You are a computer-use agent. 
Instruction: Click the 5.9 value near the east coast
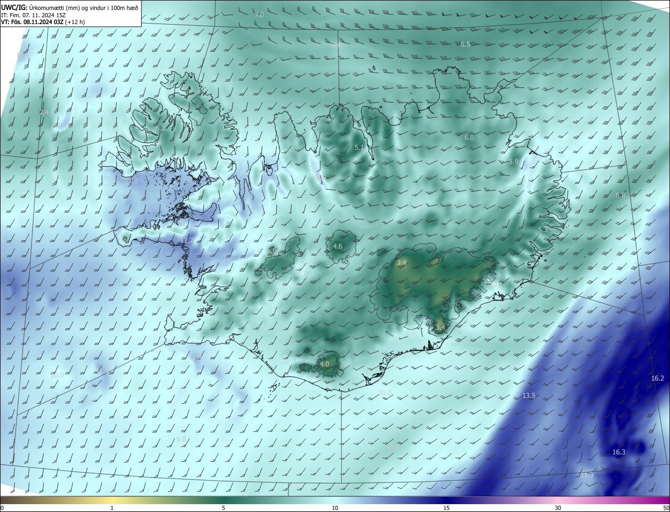513,162
